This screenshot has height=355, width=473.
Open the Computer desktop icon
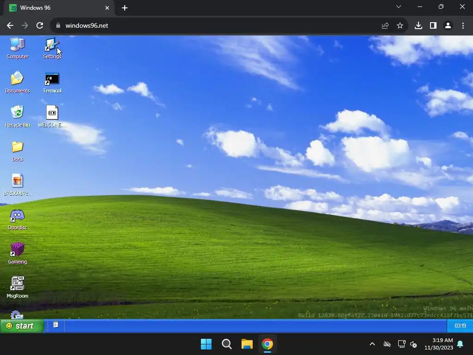18,48
